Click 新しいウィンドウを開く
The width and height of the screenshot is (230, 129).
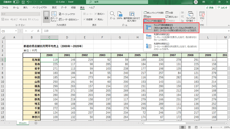(x=154, y=13)
